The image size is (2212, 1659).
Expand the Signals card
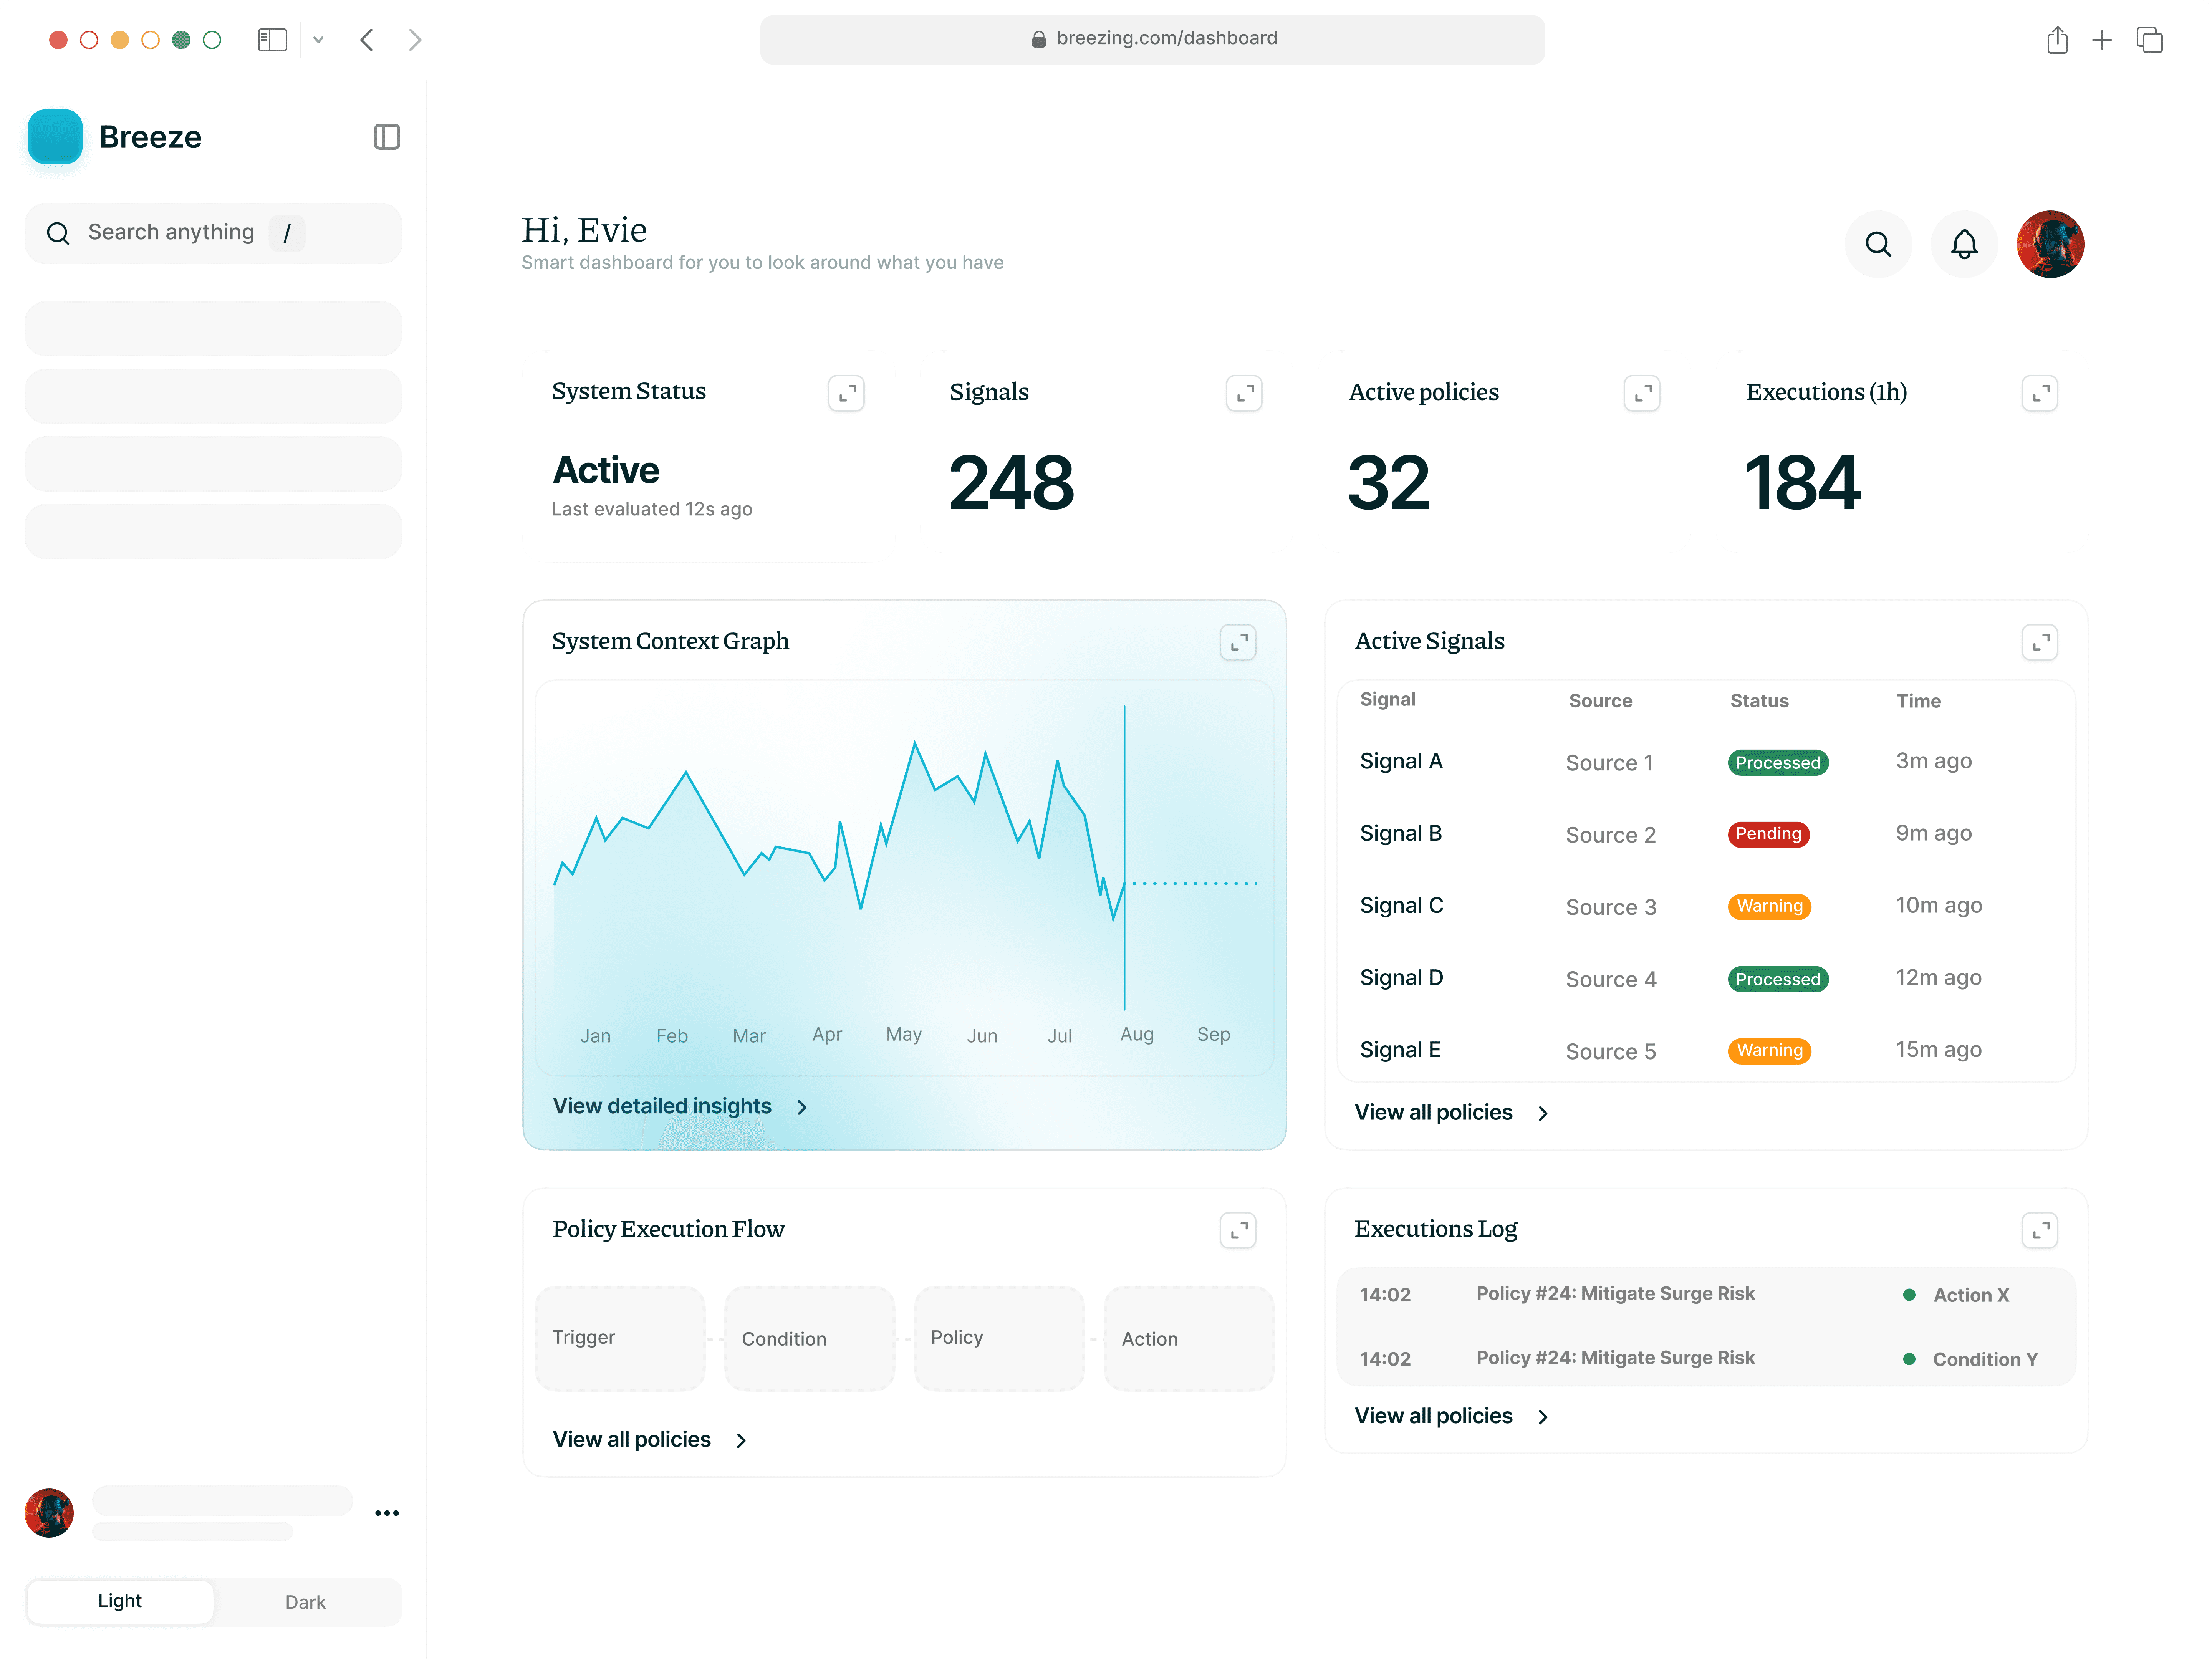point(1243,393)
